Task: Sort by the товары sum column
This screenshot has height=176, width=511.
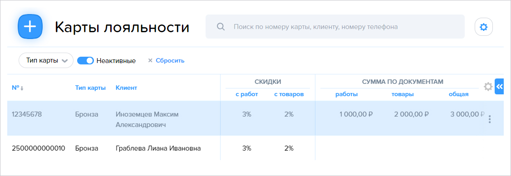Action: tap(403, 94)
